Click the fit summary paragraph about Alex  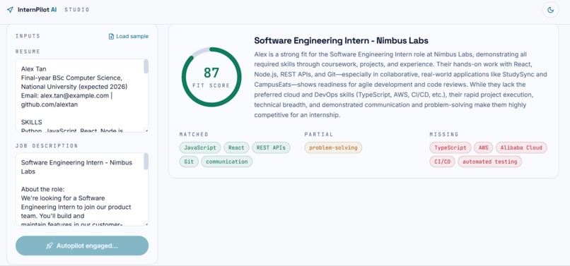click(x=400, y=85)
